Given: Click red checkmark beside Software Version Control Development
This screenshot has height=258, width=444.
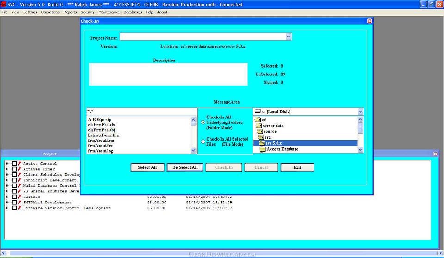Looking at the screenshot, I should 19,208.
